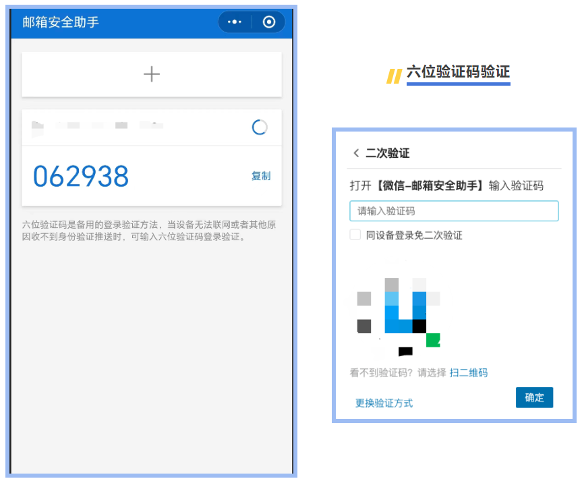Enable the 同设备登录免二次验证 checkbox
This screenshot has width=582, height=481.
[355, 235]
